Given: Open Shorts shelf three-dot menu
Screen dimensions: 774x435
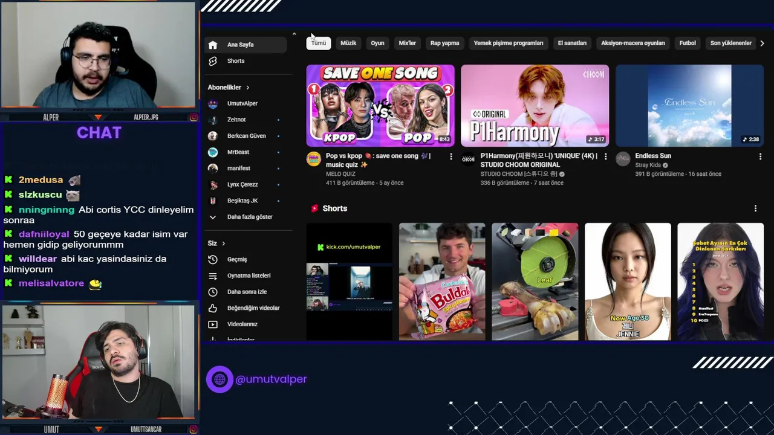Looking at the screenshot, I should coord(755,208).
